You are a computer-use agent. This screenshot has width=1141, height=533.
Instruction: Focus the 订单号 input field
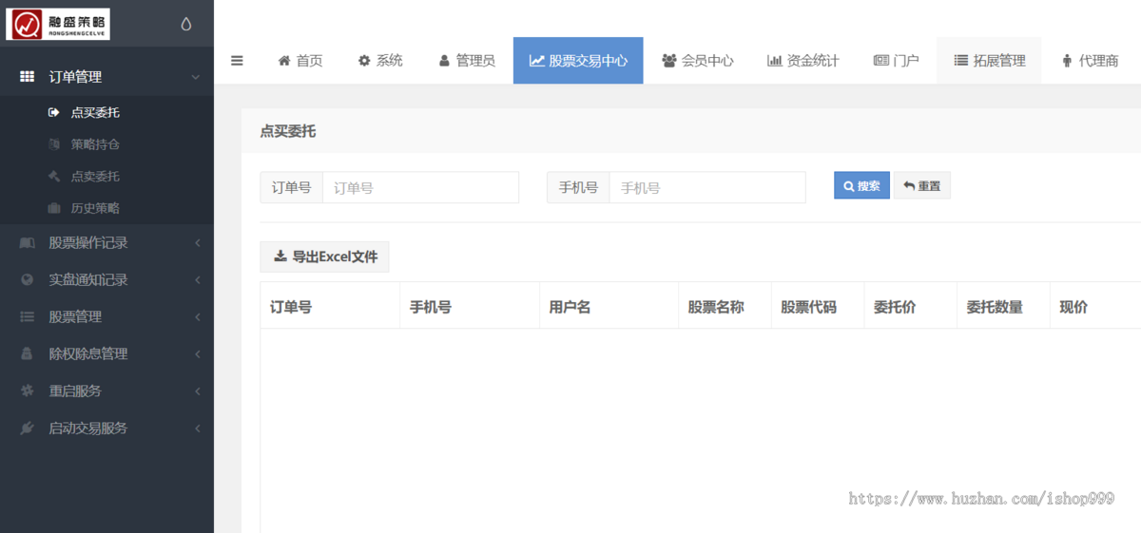click(x=421, y=187)
